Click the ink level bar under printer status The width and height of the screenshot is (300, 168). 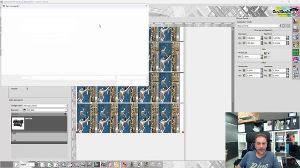tap(39, 137)
